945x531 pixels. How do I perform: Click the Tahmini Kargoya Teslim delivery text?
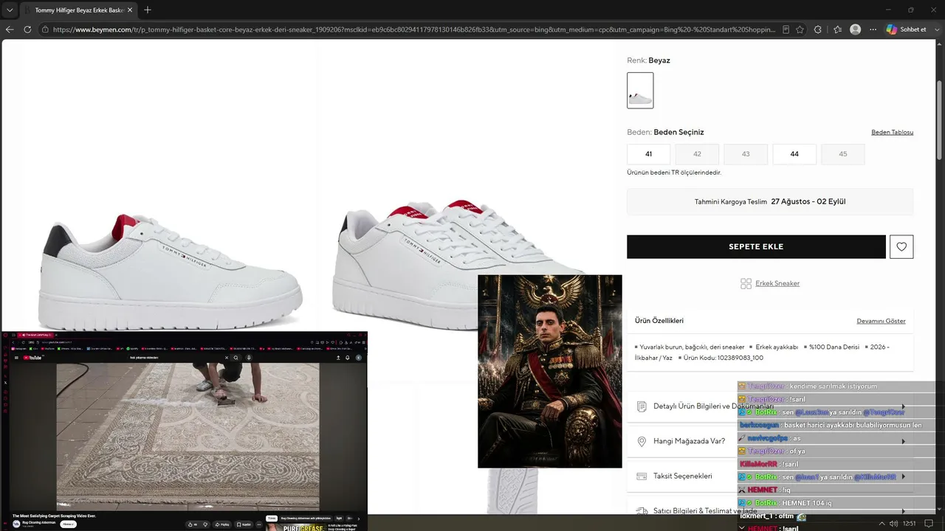[770, 202]
